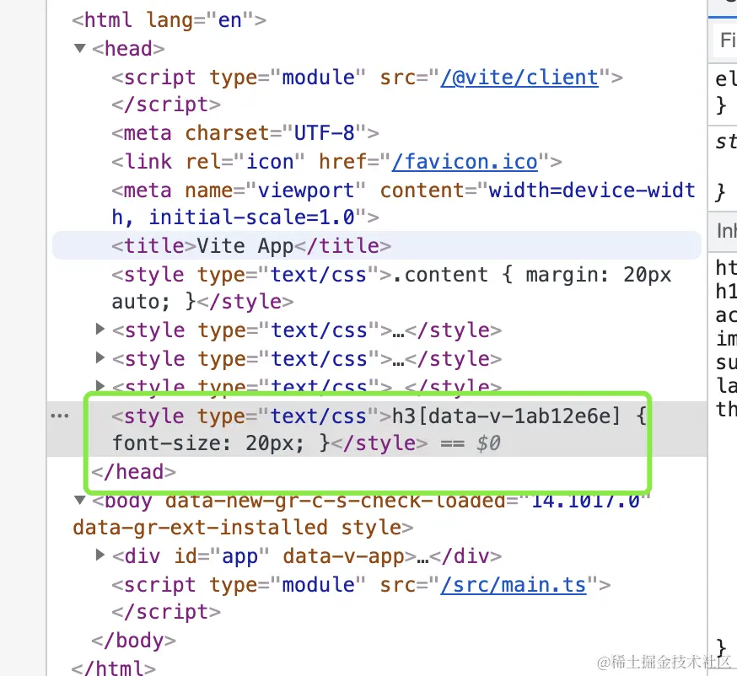Image resolution: width=737 pixels, height=676 pixels.
Task: Click the three-dots actions icon beside selected style
Action: point(60,416)
